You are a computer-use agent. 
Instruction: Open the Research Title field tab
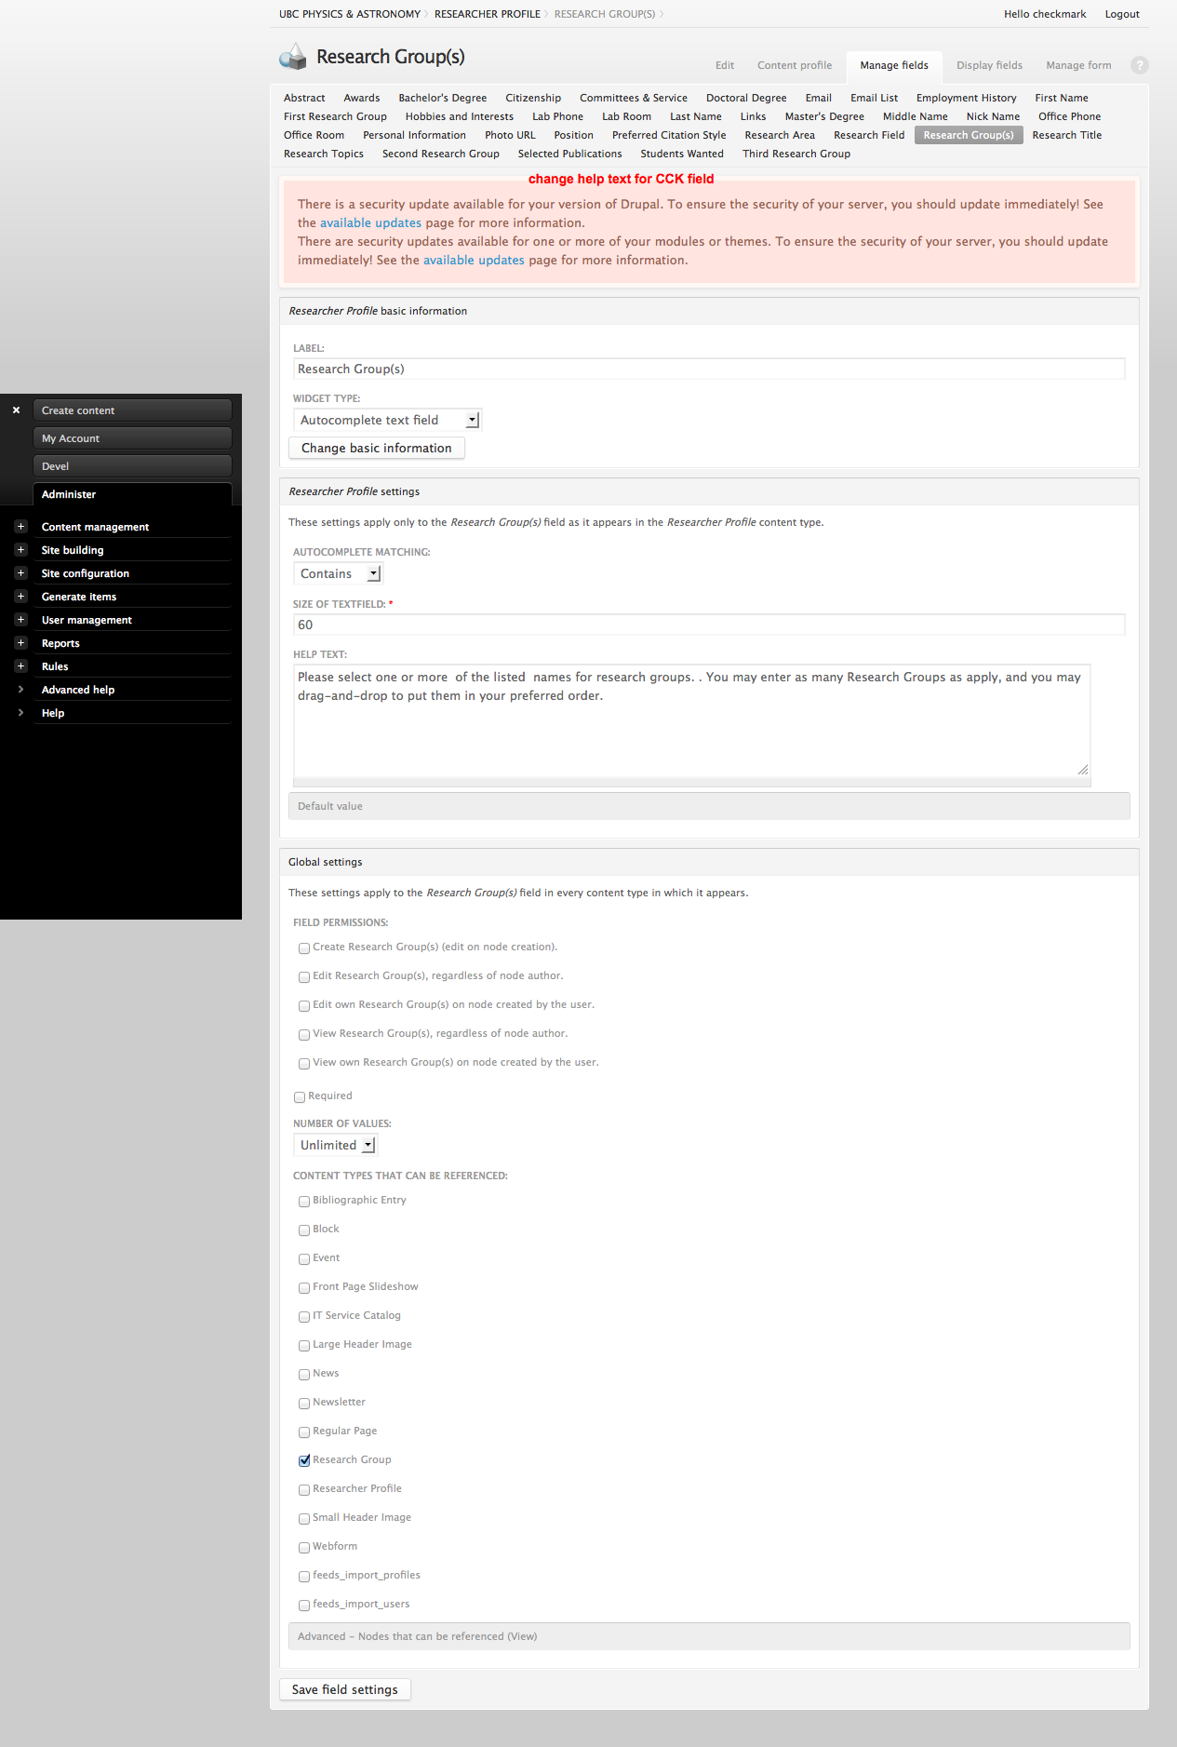1066,135
